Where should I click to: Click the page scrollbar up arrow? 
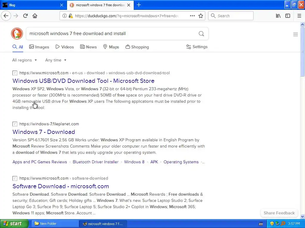[x=302, y=24]
